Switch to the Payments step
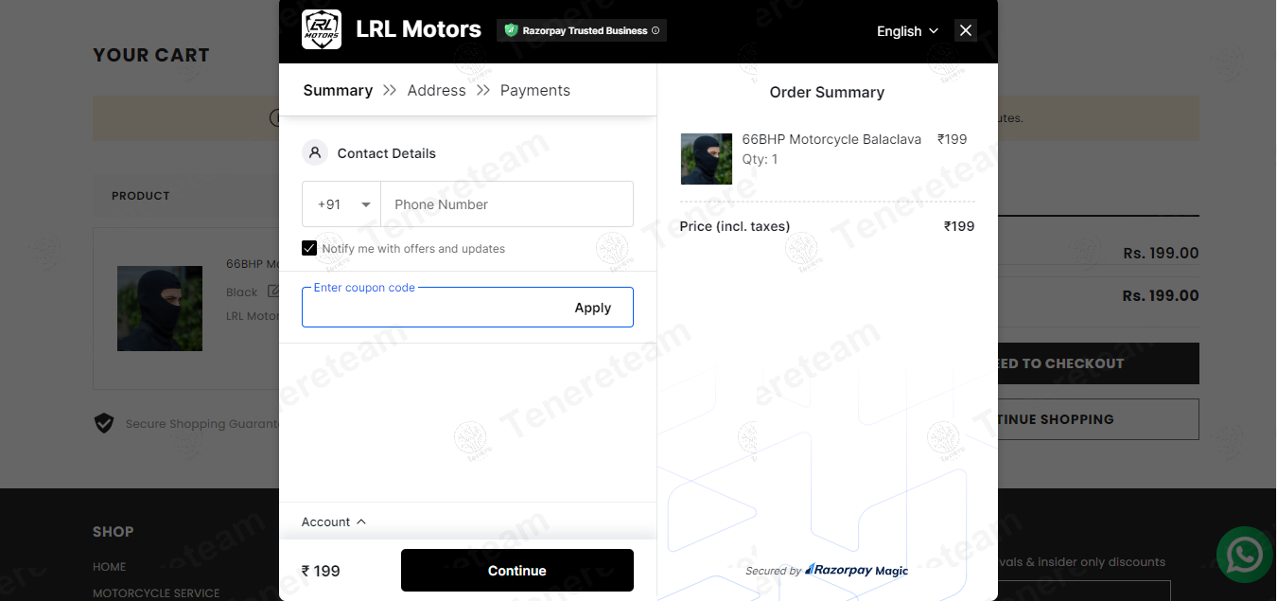 [x=534, y=90]
